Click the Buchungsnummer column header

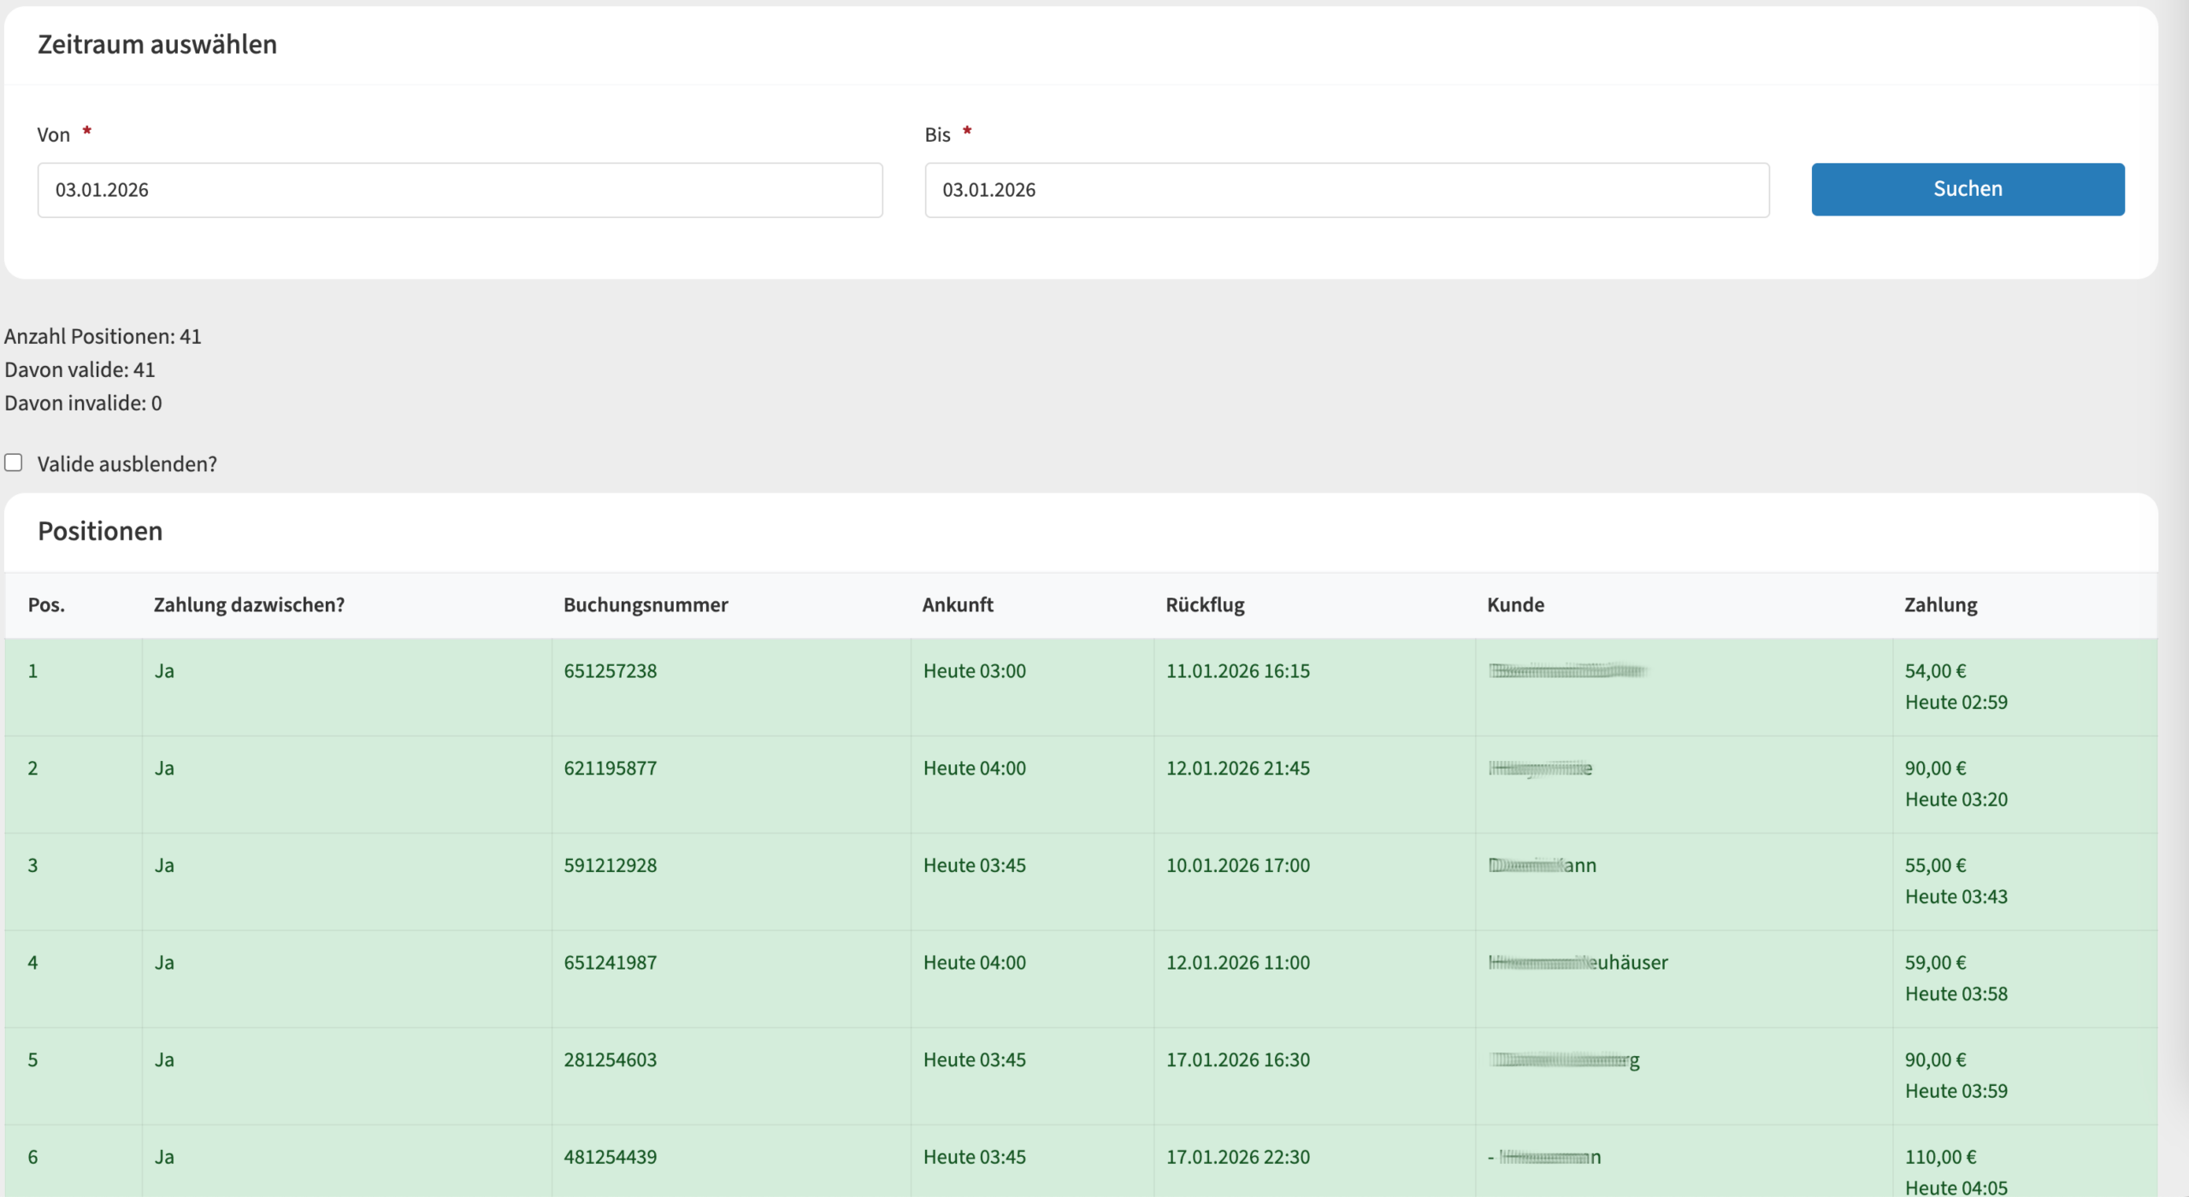point(645,604)
